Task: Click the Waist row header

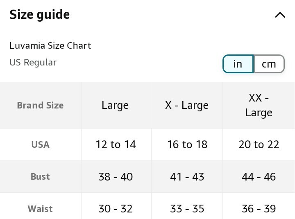Action: tap(40, 209)
